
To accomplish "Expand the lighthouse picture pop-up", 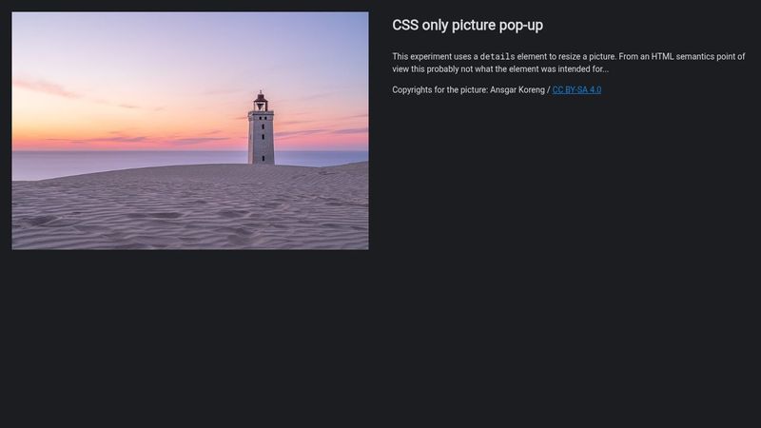I will 189,130.
